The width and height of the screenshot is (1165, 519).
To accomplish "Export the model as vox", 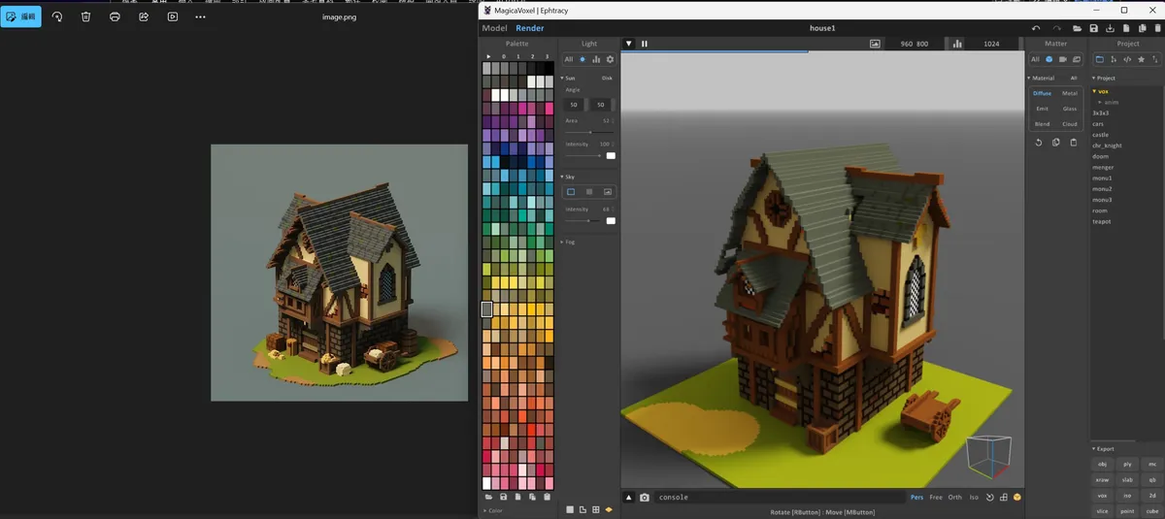I will tap(1102, 496).
